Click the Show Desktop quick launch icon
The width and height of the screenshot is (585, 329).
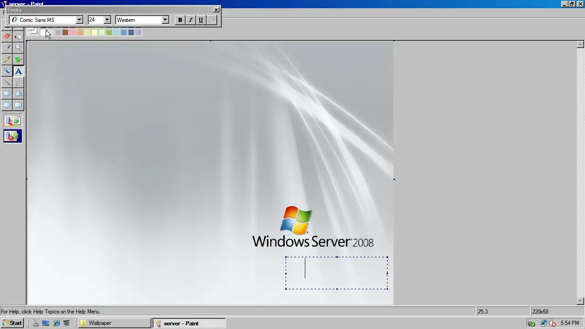click(x=46, y=323)
